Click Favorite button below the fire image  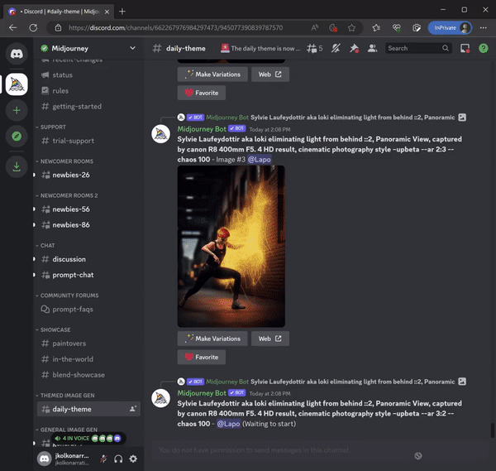[202, 357]
